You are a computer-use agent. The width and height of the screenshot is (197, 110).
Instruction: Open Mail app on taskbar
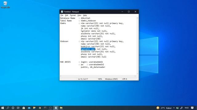click(29, 108)
